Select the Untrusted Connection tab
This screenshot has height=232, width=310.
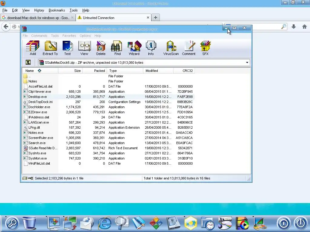[113, 18]
